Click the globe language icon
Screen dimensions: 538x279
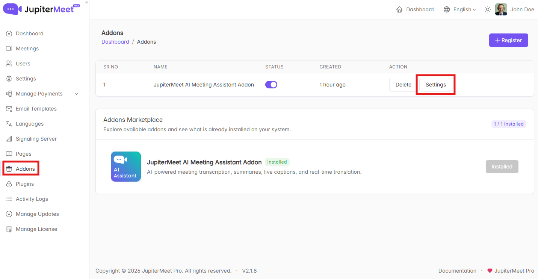point(447,9)
